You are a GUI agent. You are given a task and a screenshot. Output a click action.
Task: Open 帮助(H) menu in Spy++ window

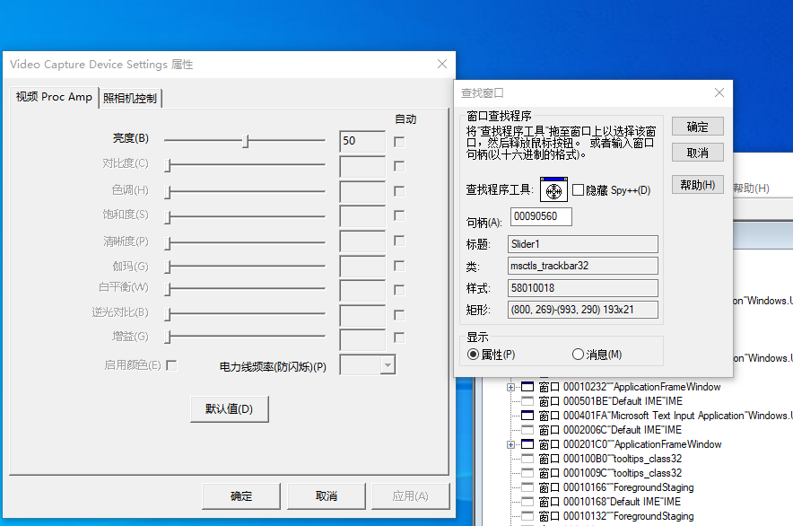click(751, 188)
